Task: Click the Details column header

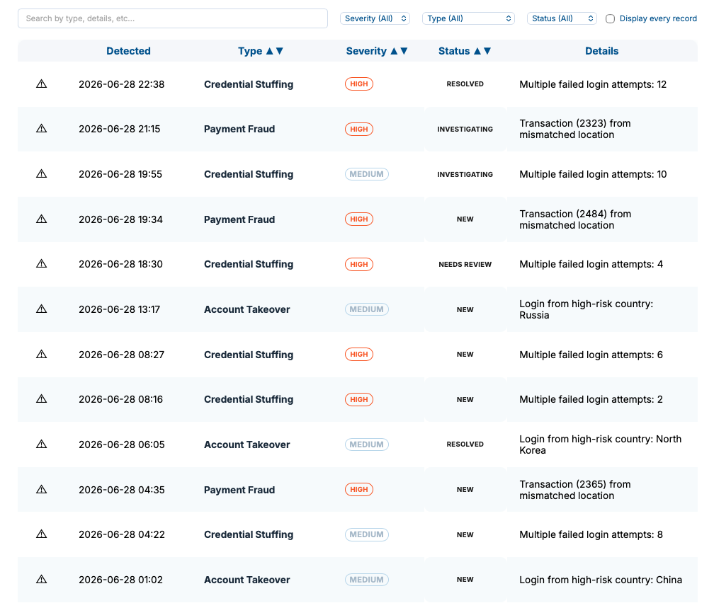Action: pos(601,51)
